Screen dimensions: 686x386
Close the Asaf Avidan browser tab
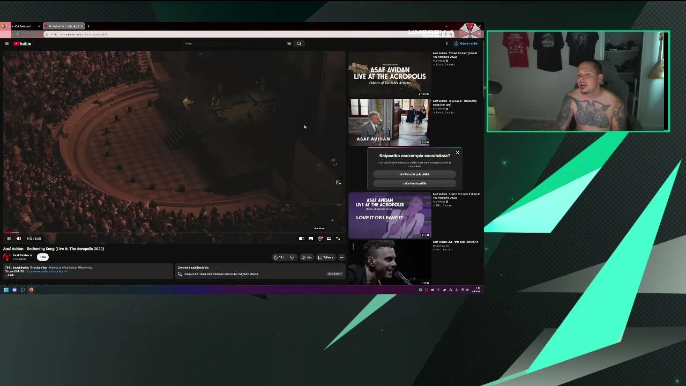pyautogui.click(x=82, y=26)
